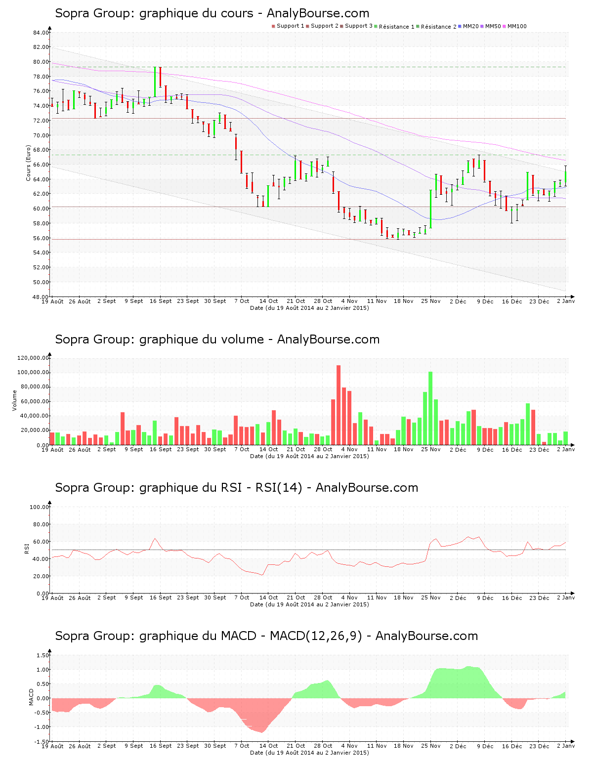Viewport: 593px width, 766px height.
Task: Click the long green candlestick near 16 Sept
Action: 155,82
